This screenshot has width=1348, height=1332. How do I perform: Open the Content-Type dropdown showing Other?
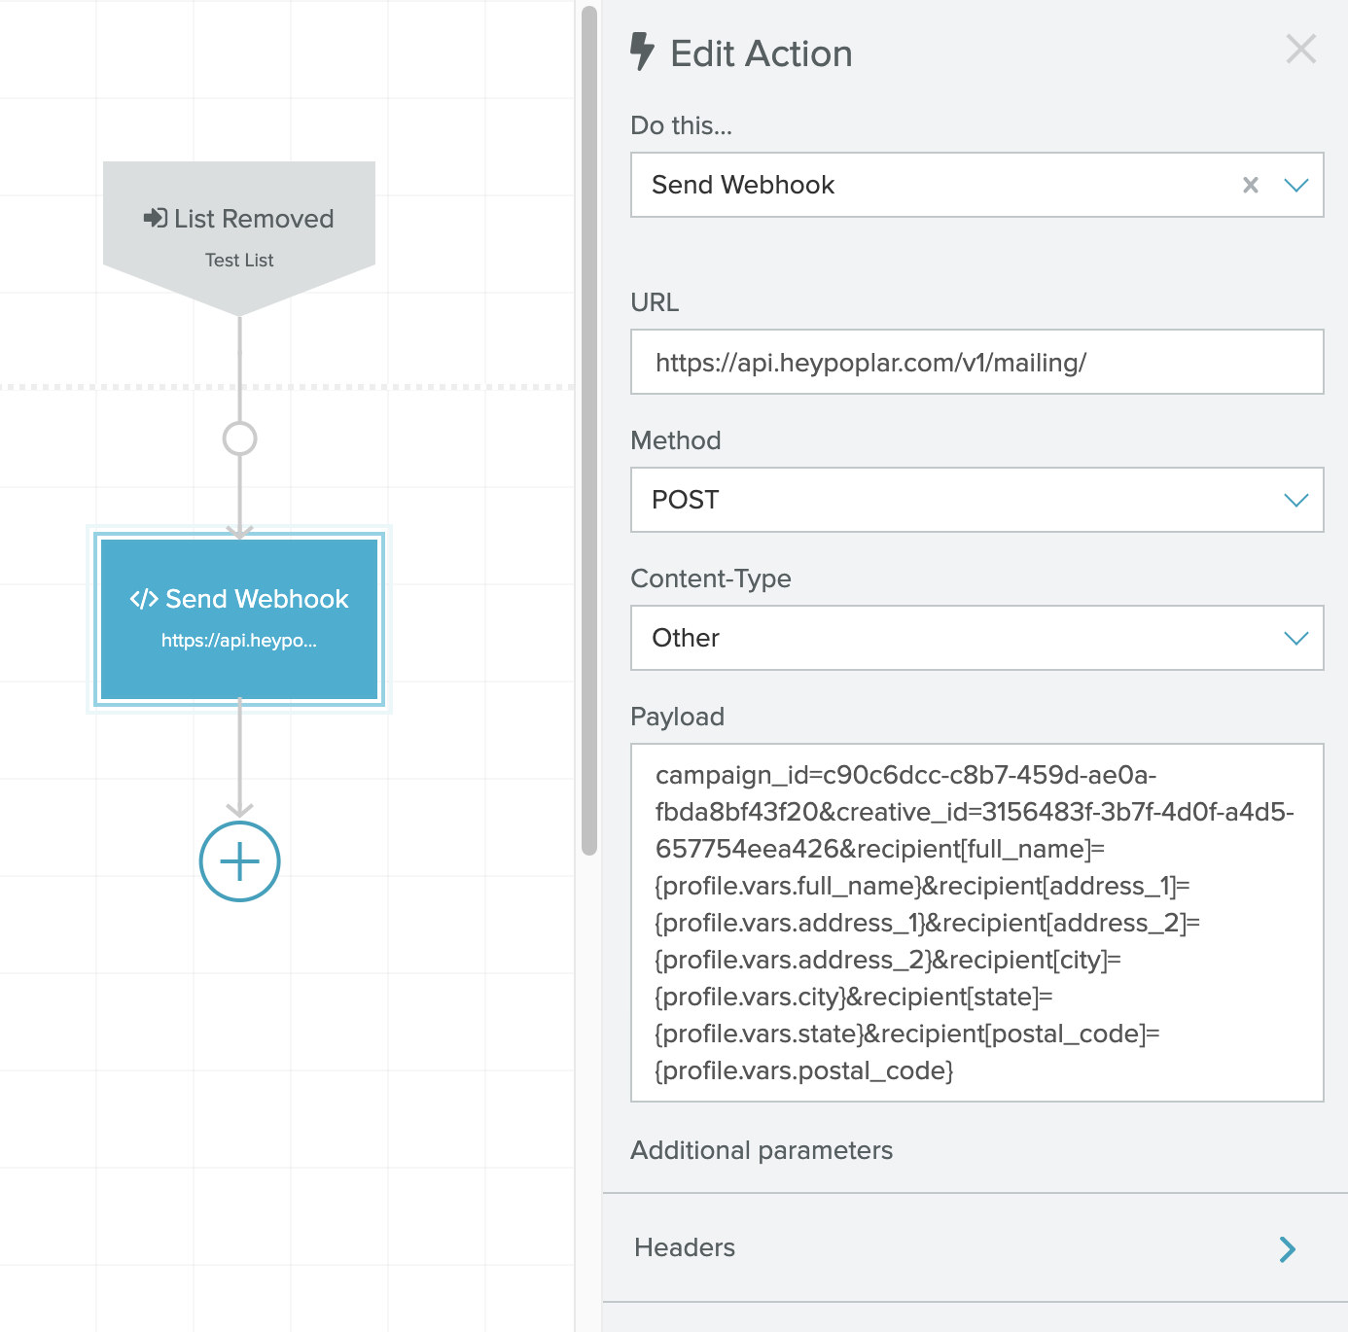click(x=976, y=638)
